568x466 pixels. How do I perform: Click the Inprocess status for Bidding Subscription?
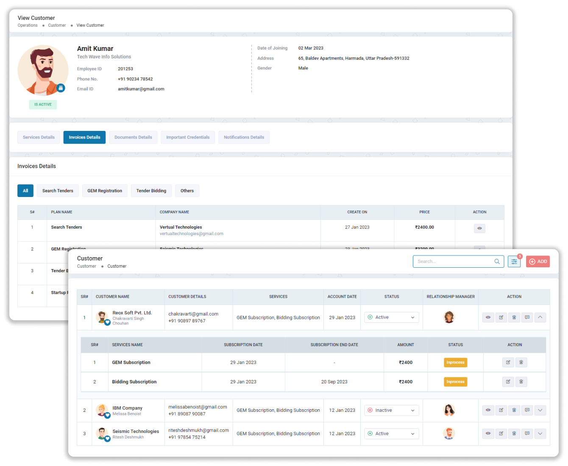click(x=455, y=382)
